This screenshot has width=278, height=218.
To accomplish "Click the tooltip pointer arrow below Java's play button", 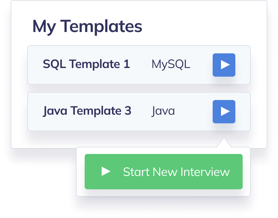I will click(x=224, y=143).
